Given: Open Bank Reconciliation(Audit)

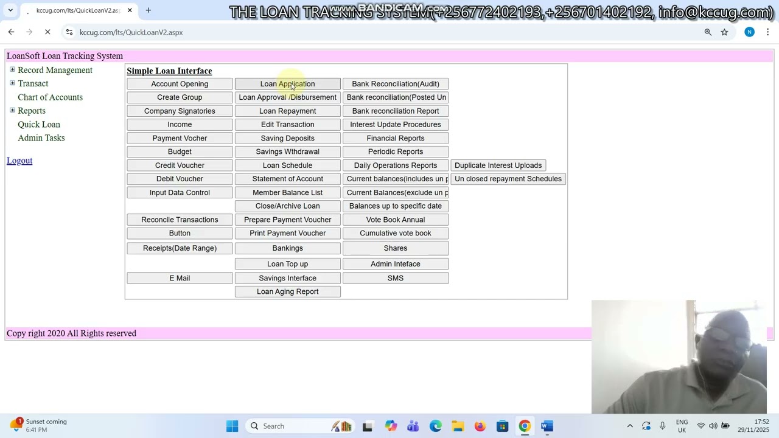Looking at the screenshot, I should tap(396, 84).
